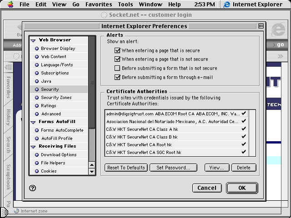Toggle trust checkmark for Asociacion Nacional del Notariado
Viewport: 291px width, 218px height.
click(244, 121)
